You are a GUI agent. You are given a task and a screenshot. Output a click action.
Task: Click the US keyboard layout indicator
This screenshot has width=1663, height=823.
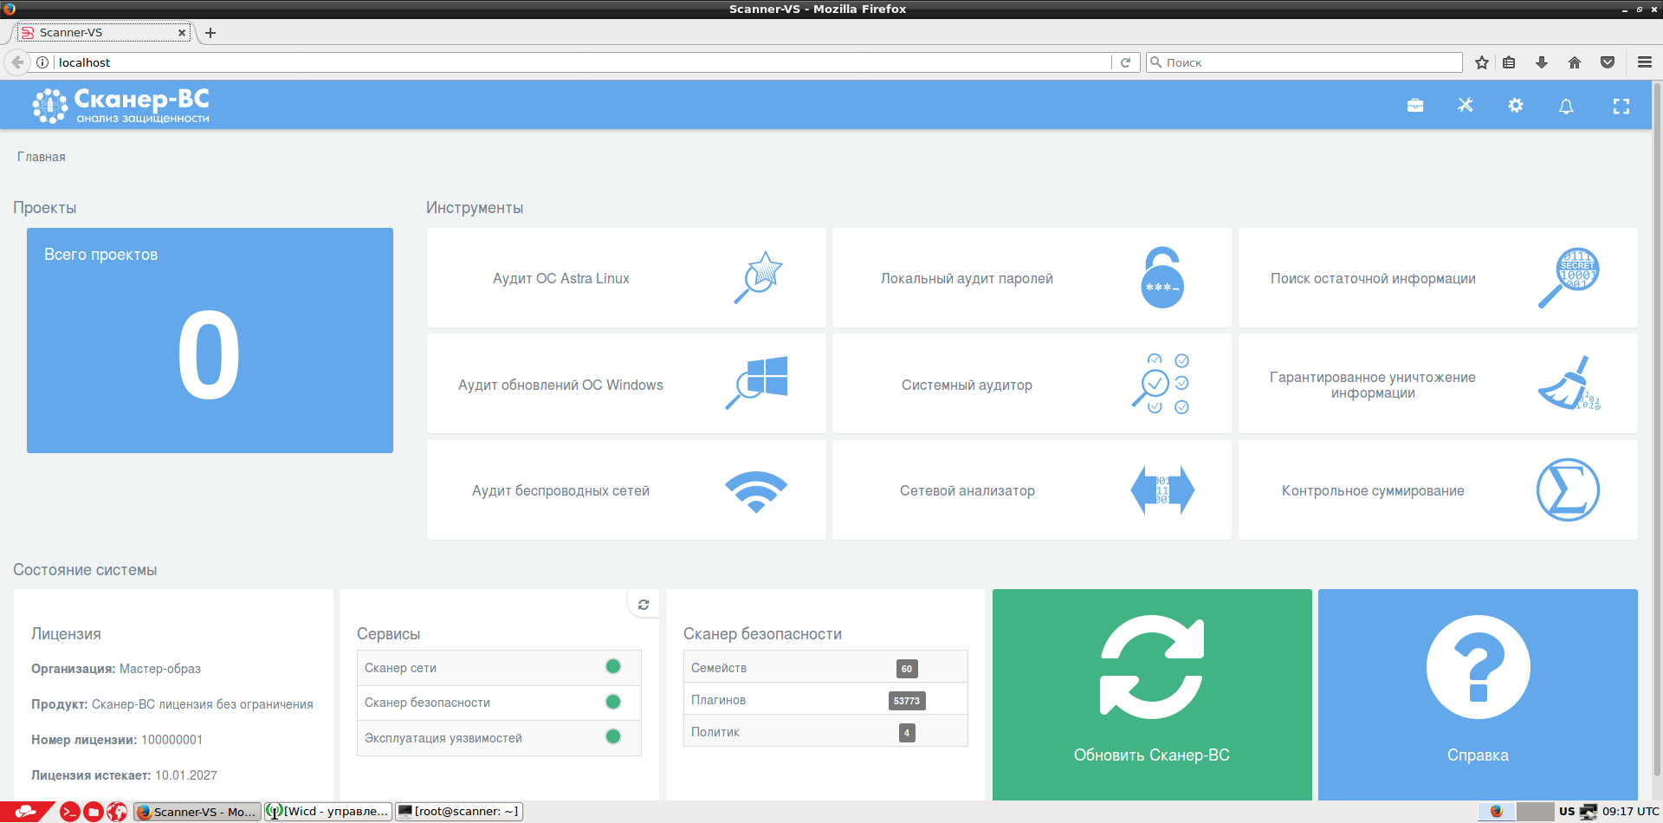pyautogui.click(x=1567, y=812)
